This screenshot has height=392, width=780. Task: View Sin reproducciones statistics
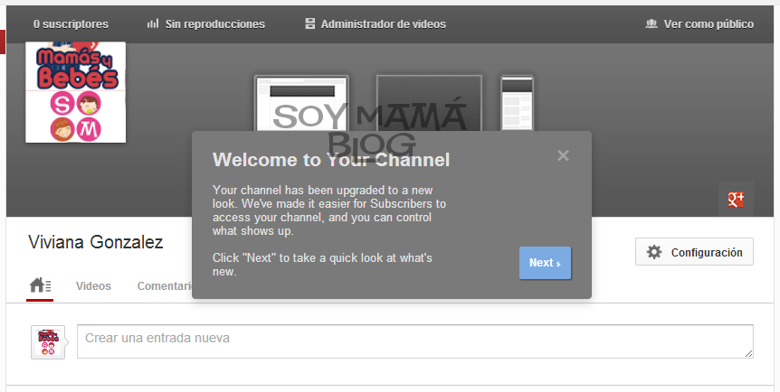click(x=206, y=23)
